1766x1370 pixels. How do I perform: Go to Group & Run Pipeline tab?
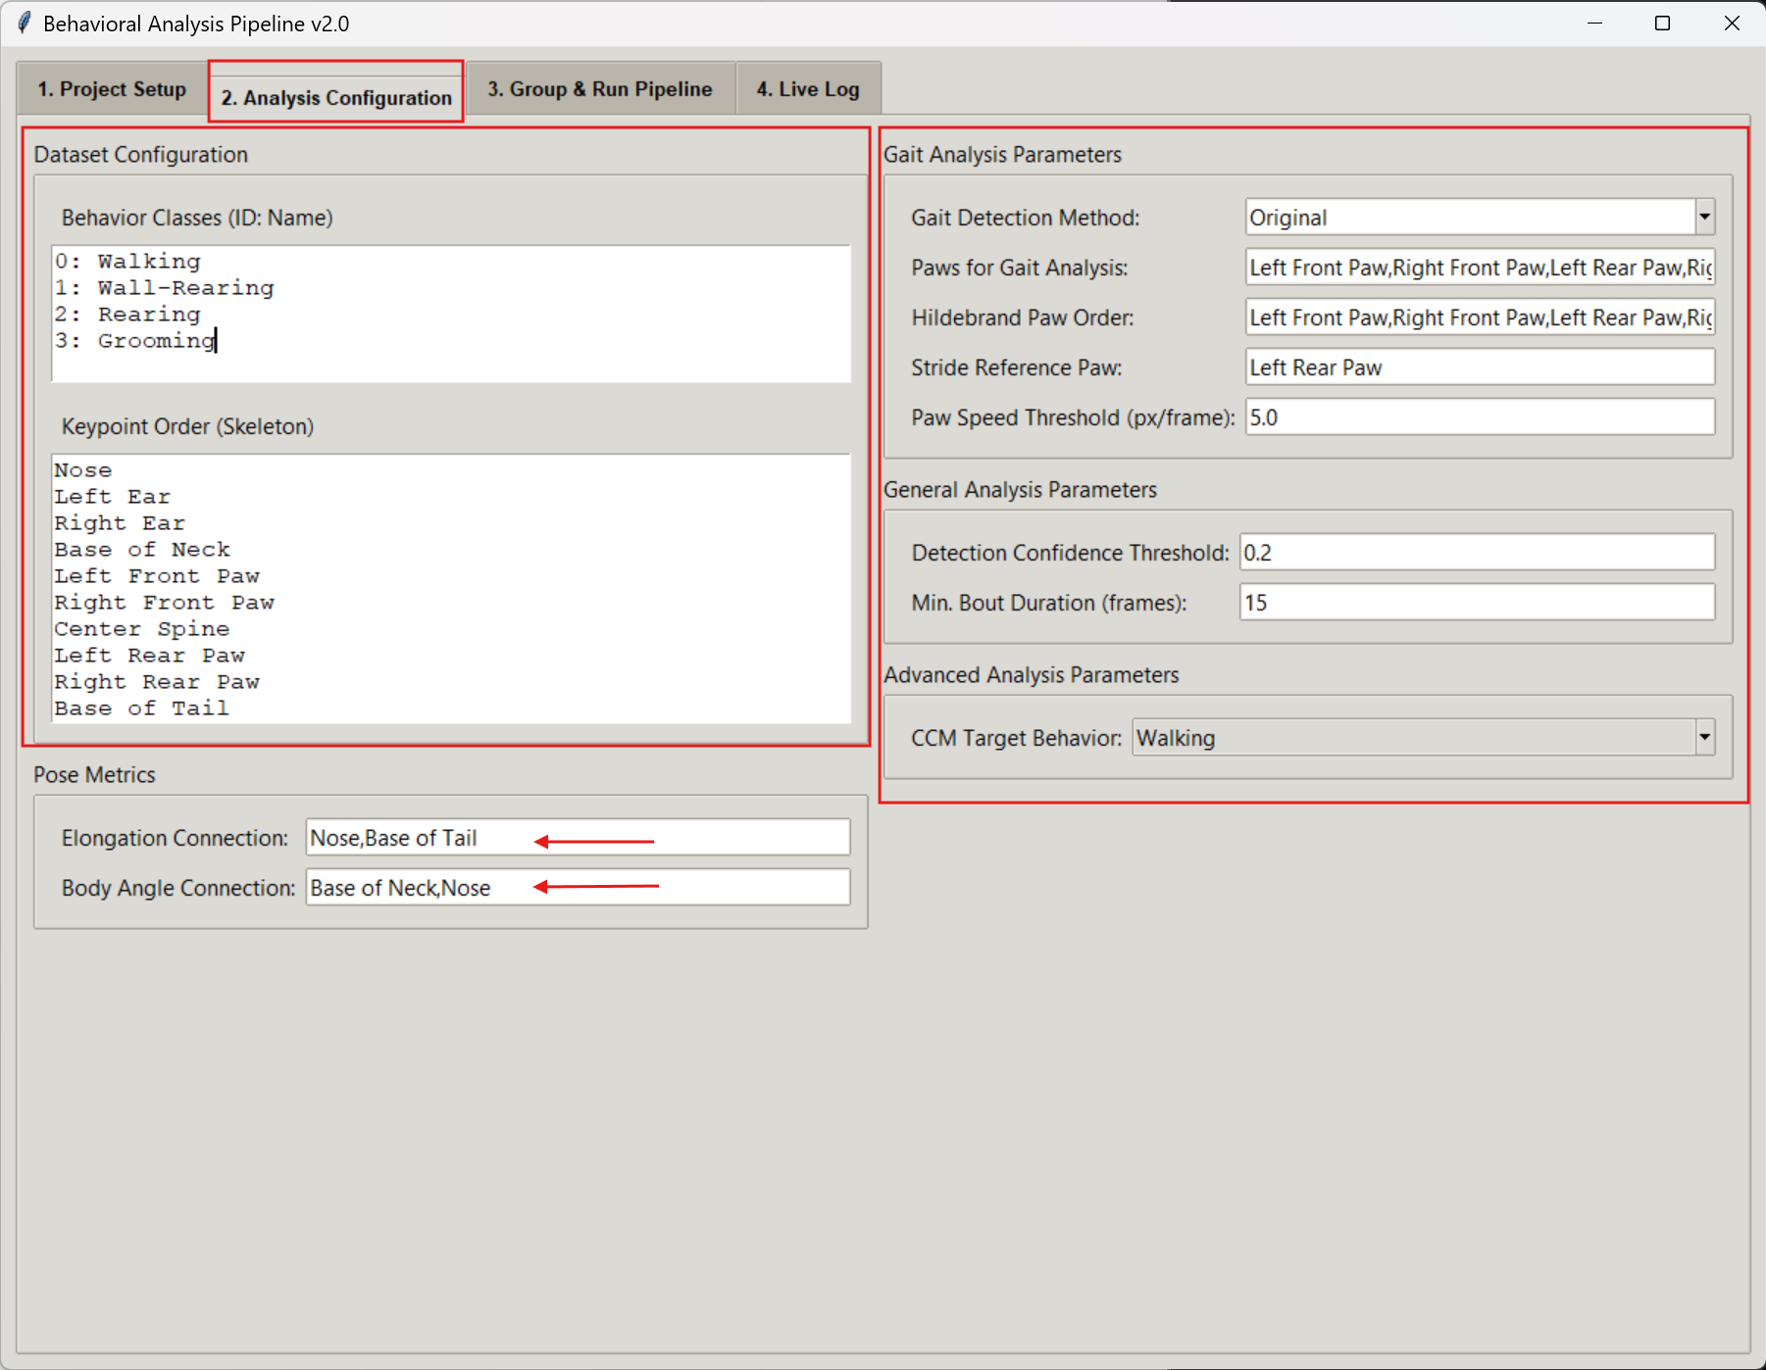(600, 89)
